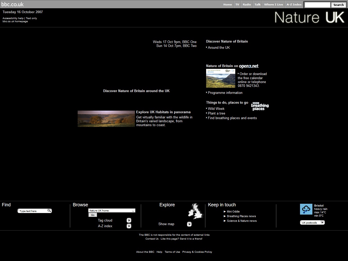Open Explore UK Habitats in panorama
The image size is (348, 261).
pyautogui.click(x=163, y=112)
